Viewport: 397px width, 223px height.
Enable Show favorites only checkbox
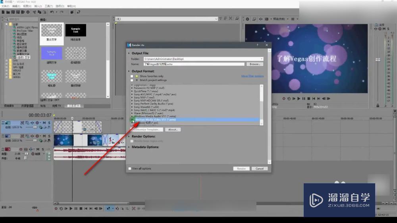(x=132, y=76)
